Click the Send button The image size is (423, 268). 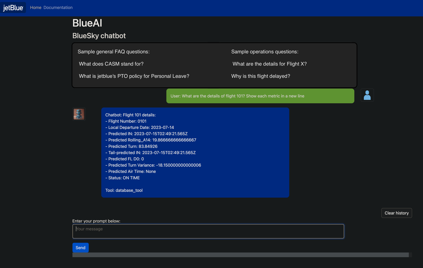[x=81, y=248]
